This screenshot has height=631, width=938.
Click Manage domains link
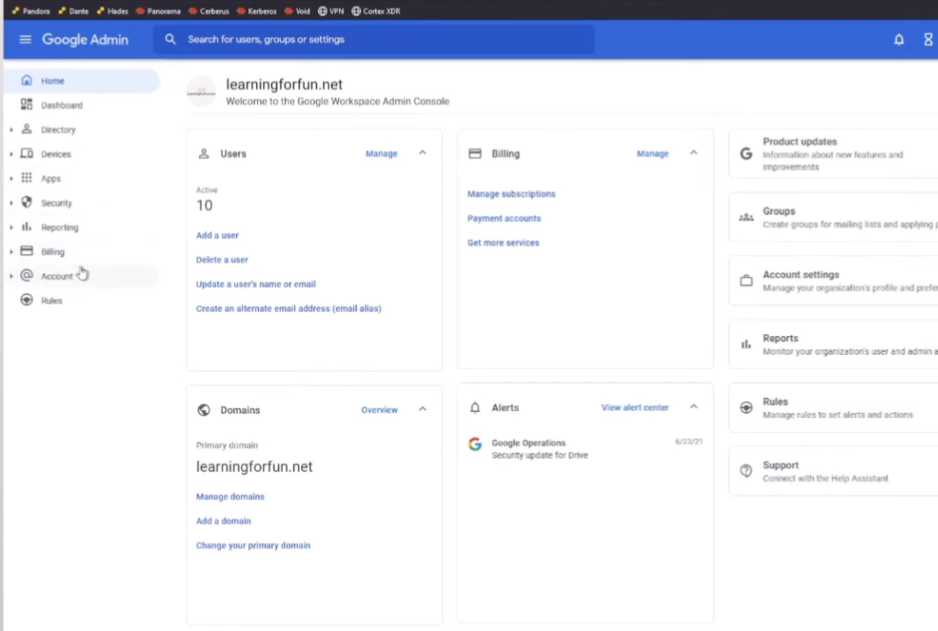click(230, 496)
